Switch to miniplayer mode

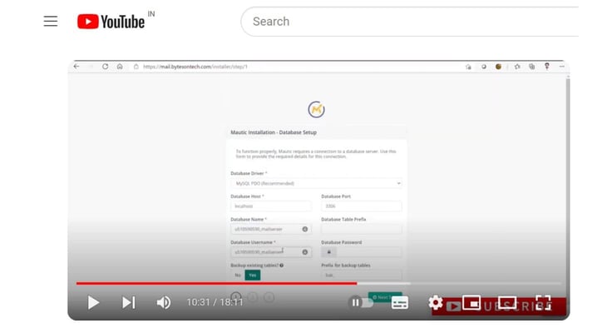click(x=471, y=302)
